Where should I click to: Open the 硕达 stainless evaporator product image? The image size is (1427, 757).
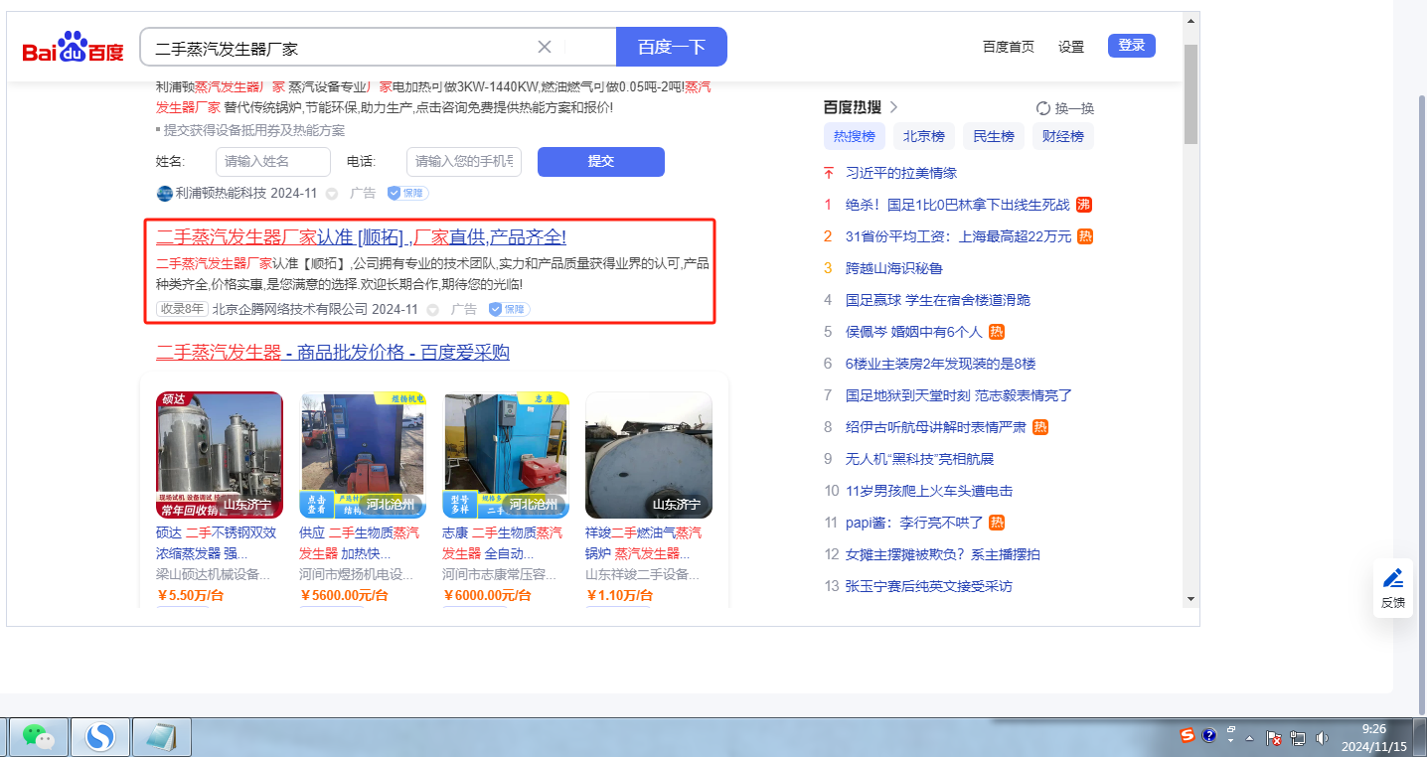tap(220, 455)
